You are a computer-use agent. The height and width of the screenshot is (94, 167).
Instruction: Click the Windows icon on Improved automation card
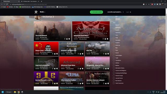[57, 69]
